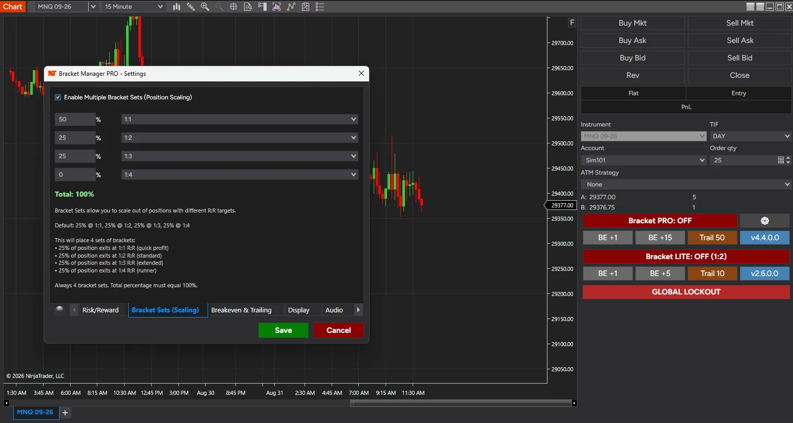Screen dimensions: 793x423
Task: Click the list icon at toolbar end
Action: (x=320, y=7)
